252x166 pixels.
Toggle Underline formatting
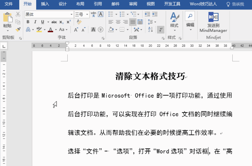pos(43,22)
